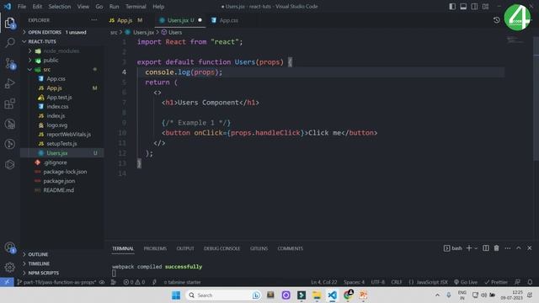
Task: Open the Accounts icon in activity bar
Action: 10,247
